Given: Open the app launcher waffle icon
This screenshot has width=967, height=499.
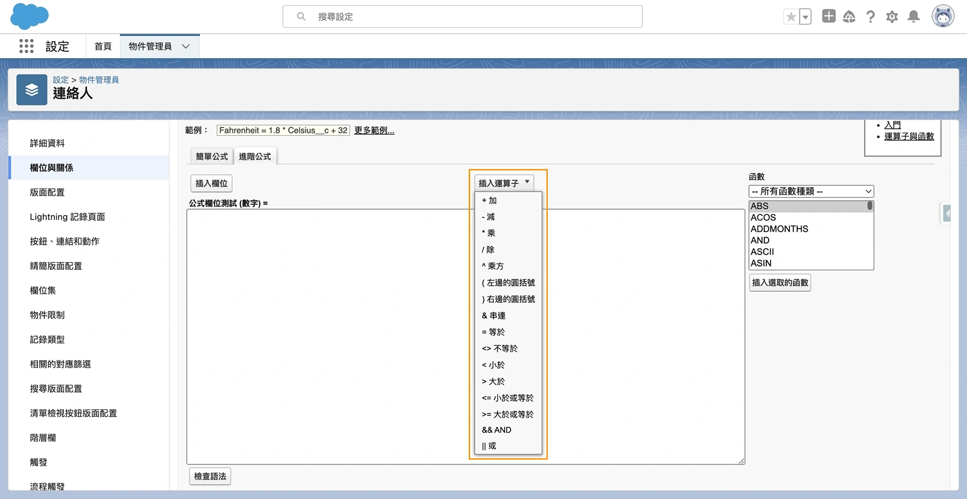Looking at the screenshot, I should (x=26, y=46).
